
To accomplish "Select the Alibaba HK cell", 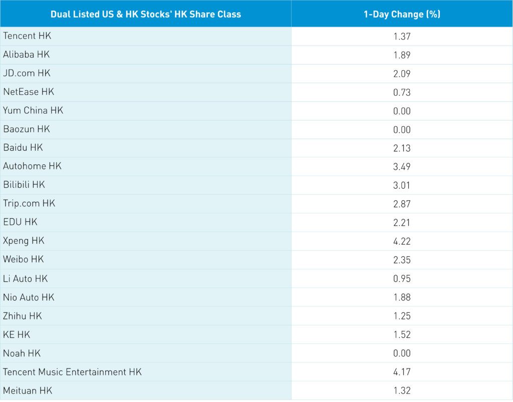I will [27, 55].
